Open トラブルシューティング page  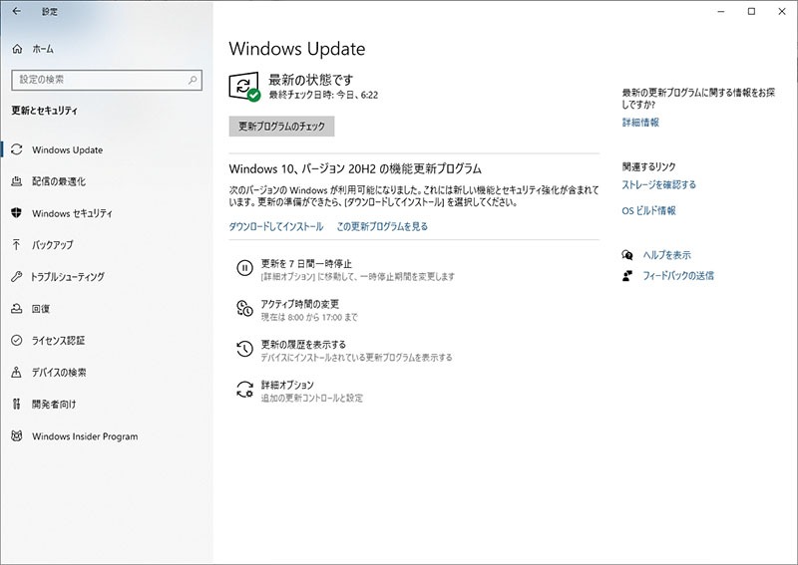(107, 277)
